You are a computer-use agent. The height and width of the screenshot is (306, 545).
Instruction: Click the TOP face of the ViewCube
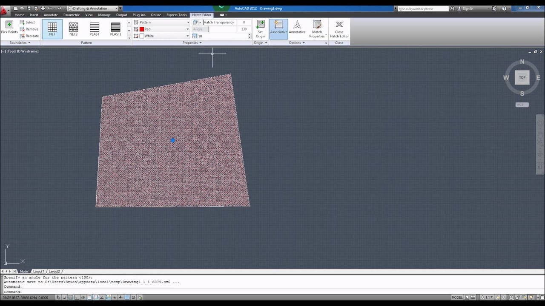tap(522, 77)
